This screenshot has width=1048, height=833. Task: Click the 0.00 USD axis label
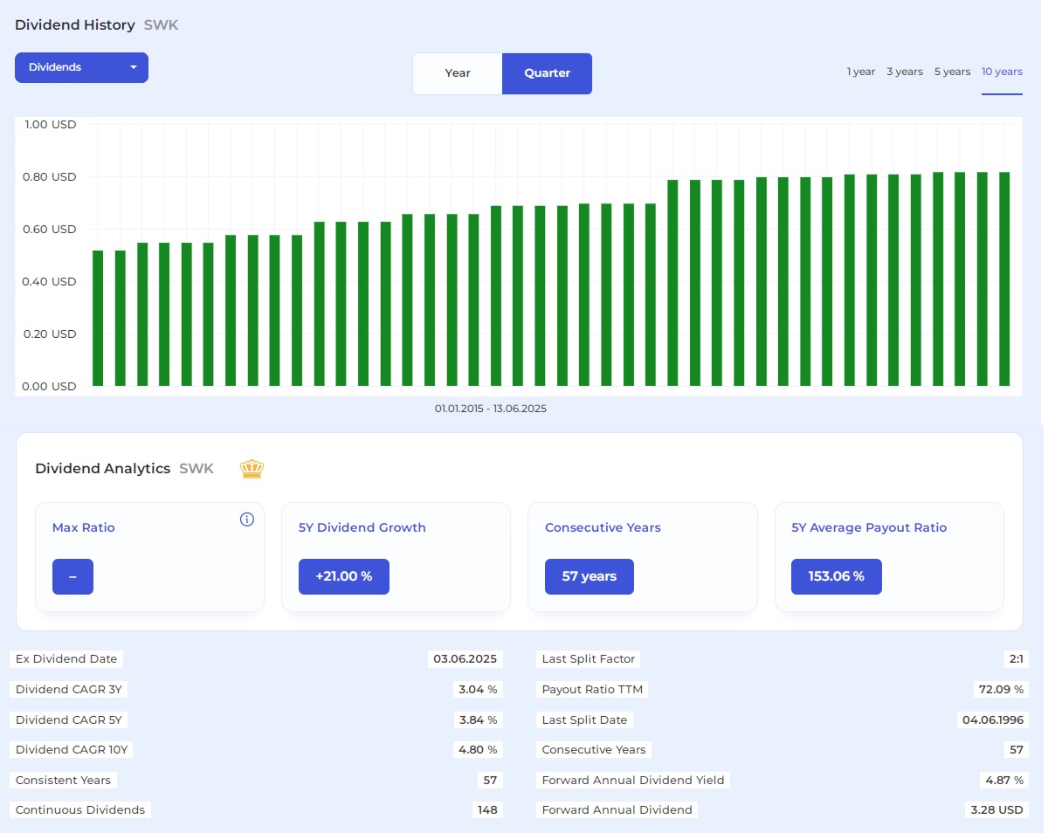(51, 387)
